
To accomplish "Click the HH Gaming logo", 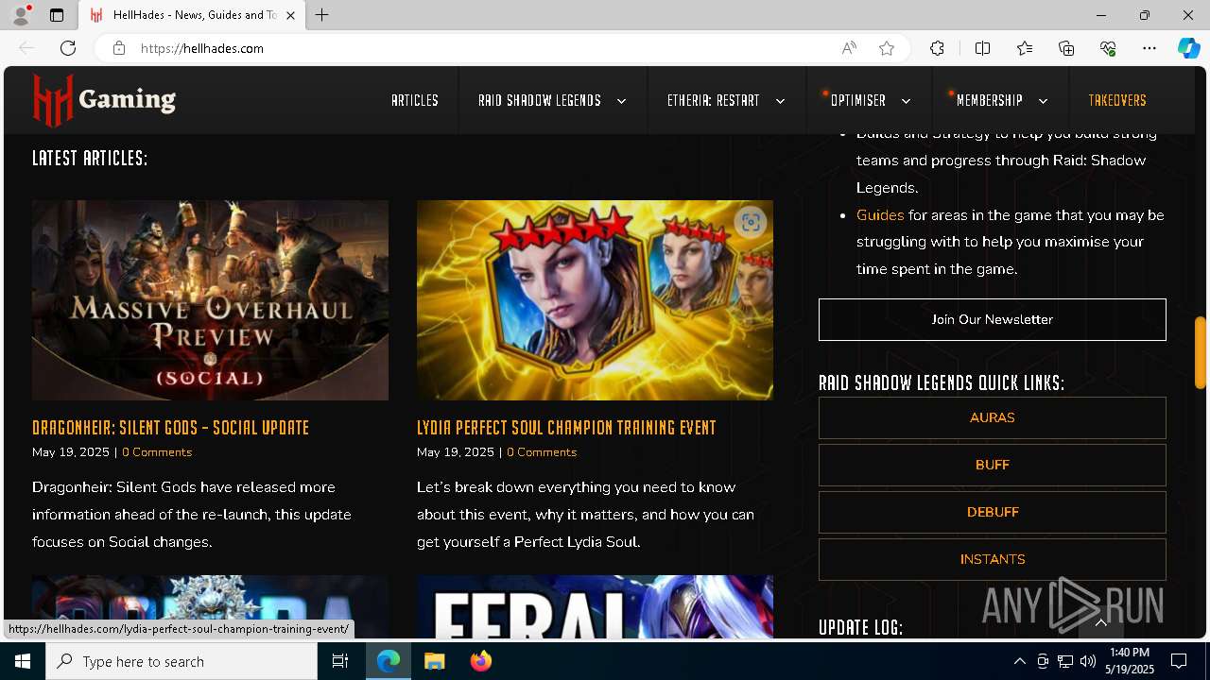I will click(x=104, y=99).
